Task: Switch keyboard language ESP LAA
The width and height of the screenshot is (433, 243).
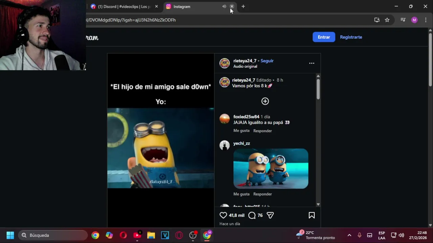Action: (x=382, y=235)
